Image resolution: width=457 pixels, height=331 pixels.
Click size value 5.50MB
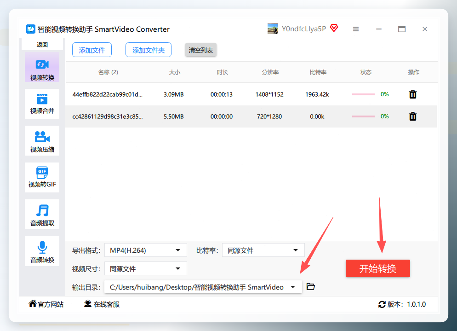(x=174, y=116)
